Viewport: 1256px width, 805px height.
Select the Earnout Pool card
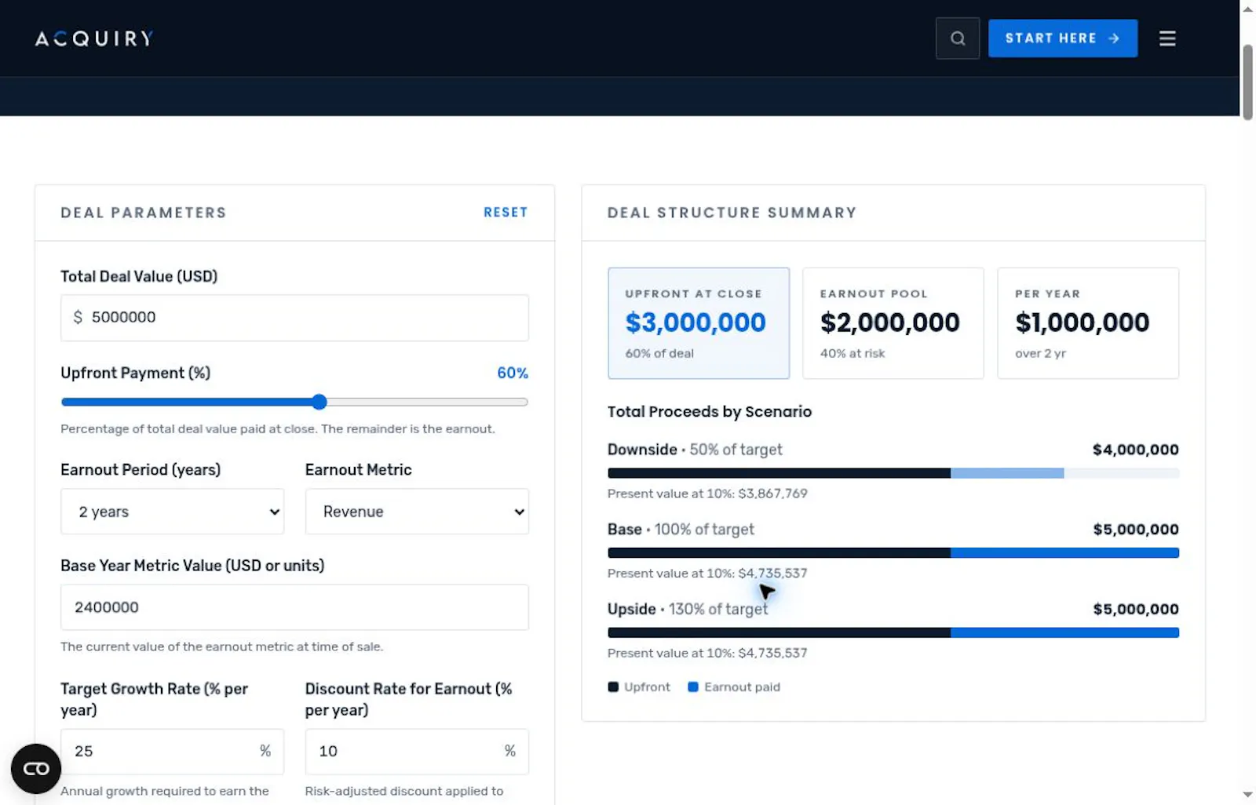893,323
